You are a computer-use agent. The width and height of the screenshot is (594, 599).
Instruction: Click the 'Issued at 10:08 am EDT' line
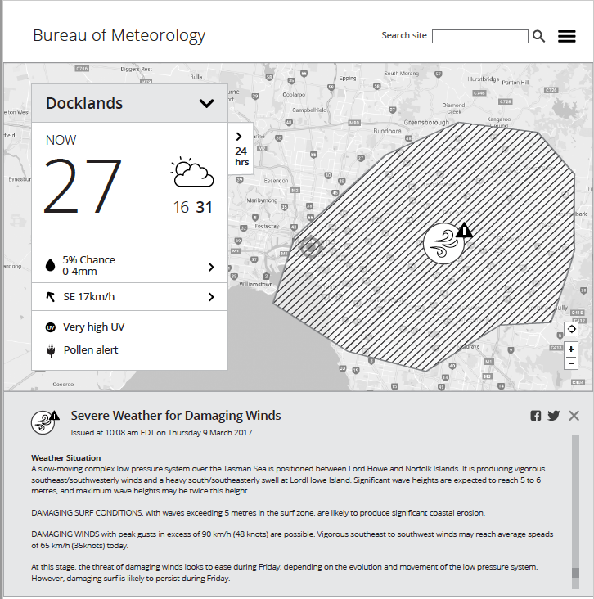coord(162,432)
